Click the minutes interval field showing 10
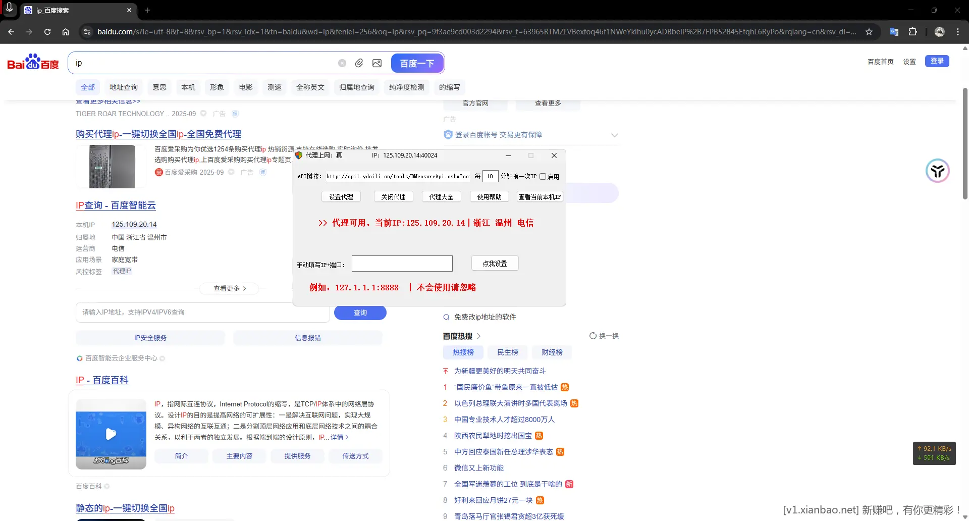Screen dimensions: 969x521 pos(490,176)
